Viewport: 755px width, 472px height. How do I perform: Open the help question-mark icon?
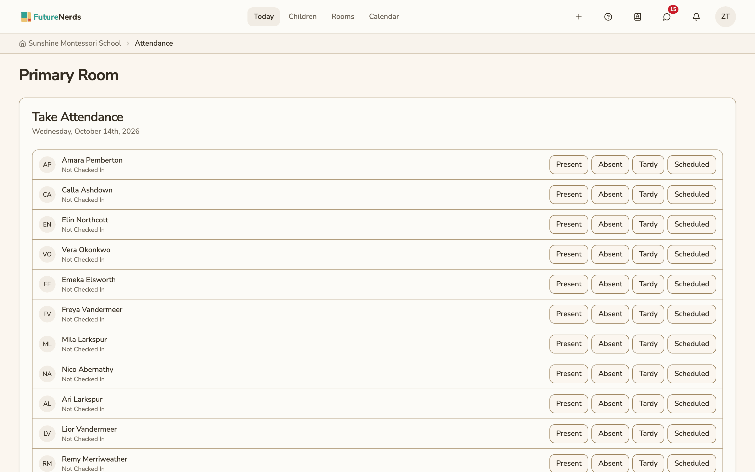[608, 17]
